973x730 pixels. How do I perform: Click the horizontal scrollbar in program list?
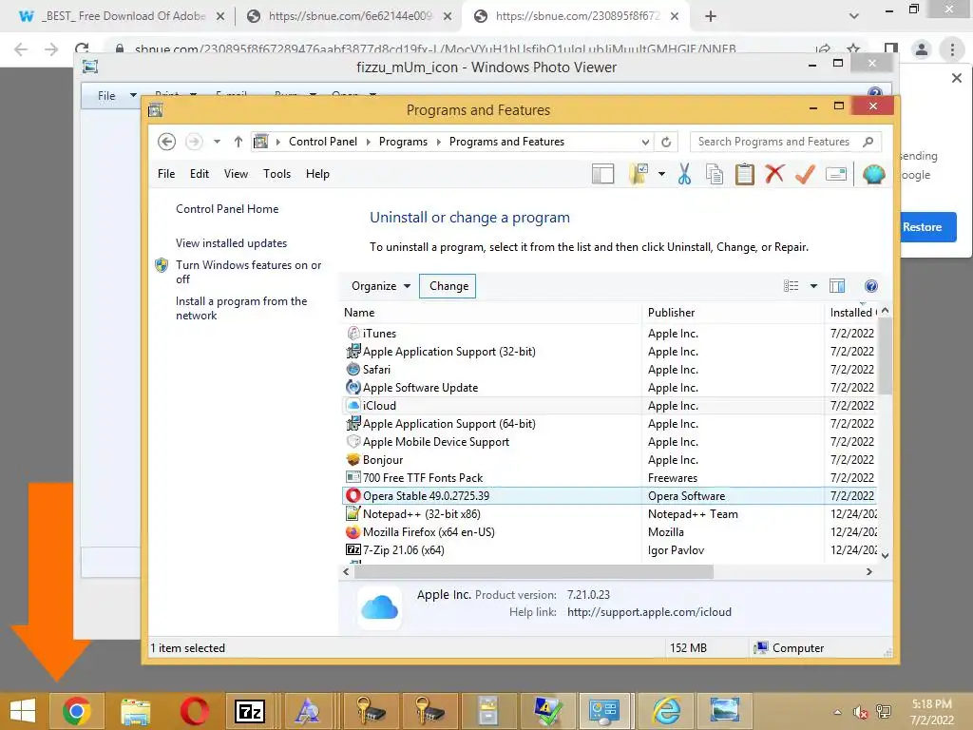(534, 571)
